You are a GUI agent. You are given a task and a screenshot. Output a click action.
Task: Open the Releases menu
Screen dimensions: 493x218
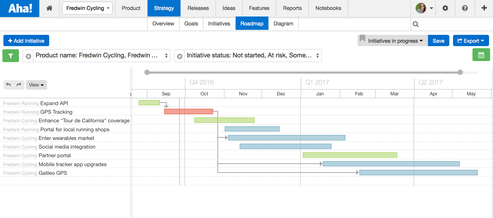198,8
